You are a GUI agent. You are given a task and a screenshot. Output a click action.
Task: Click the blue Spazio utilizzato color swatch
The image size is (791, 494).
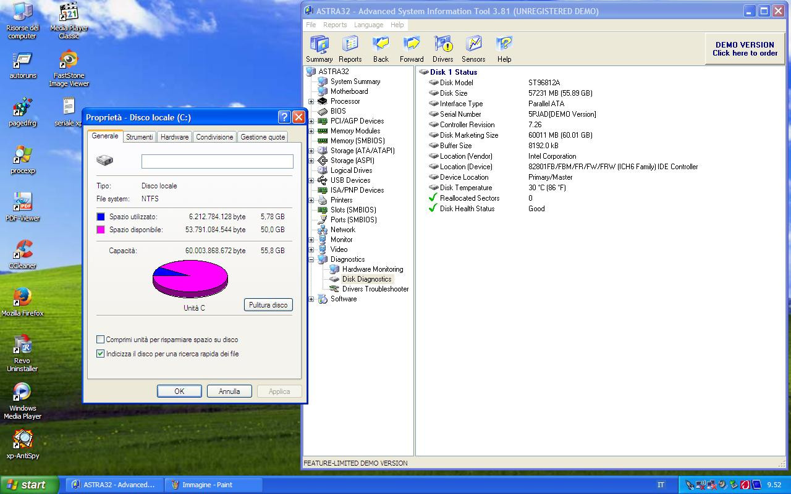[101, 217]
